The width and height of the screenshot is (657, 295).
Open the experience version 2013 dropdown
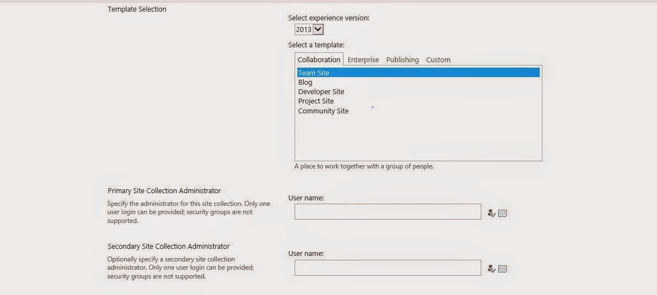click(x=310, y=29)
